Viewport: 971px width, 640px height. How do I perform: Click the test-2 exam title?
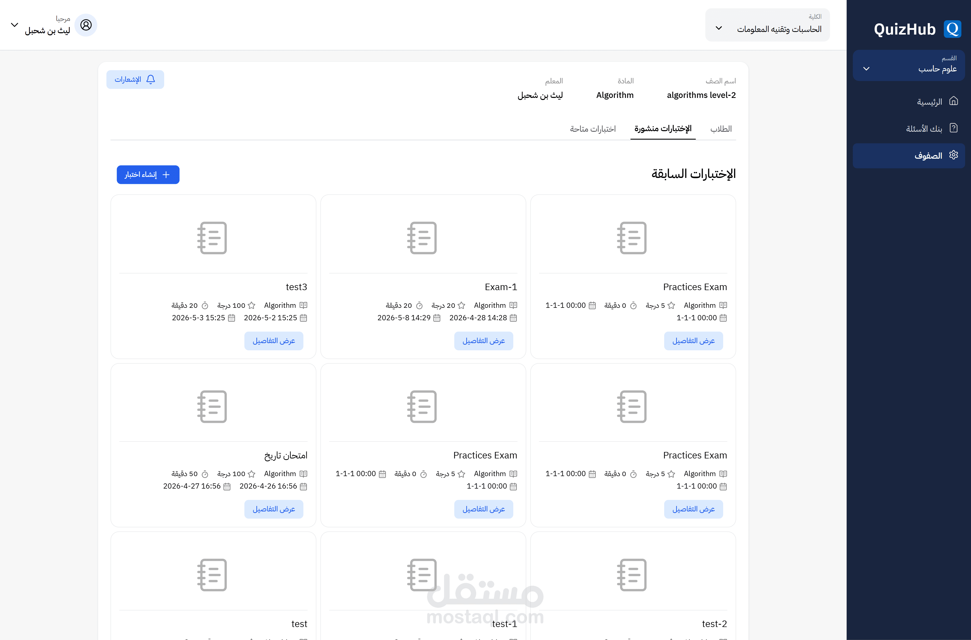714,624
